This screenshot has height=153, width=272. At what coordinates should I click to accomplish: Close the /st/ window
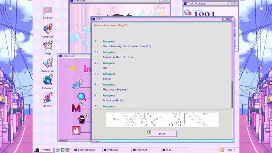(x=230, y=19)
